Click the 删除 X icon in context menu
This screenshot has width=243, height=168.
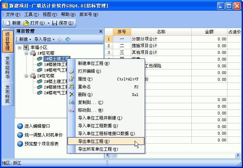click(71, 94)
